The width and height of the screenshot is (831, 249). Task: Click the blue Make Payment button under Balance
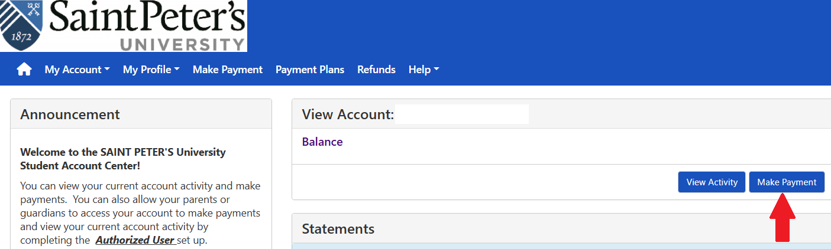tap(786, 182)
